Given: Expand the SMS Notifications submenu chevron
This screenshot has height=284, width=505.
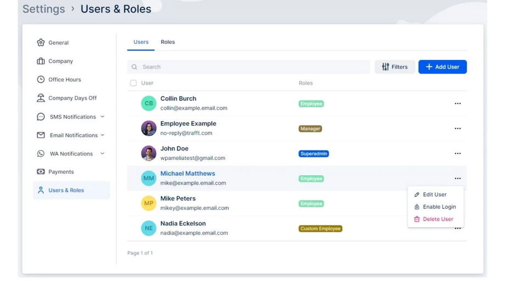Looking at the screenshot, I should pos(102,116).
